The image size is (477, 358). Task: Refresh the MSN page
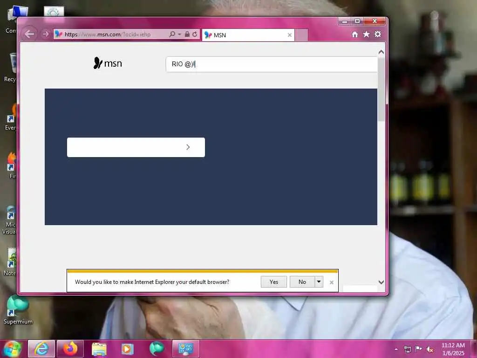[195, 34]
